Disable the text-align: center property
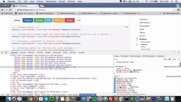Image resolution: width=181 pixels, height=102 pixels. [x=115, y=89]
